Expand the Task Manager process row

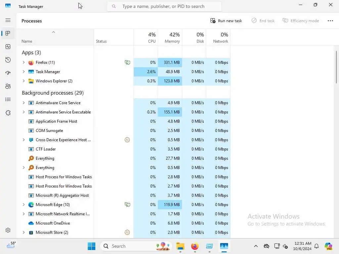(24, 72)
